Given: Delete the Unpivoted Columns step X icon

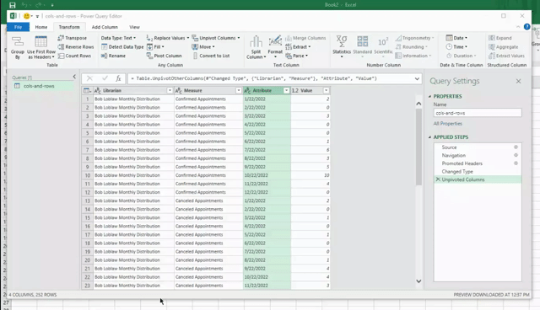Looking at the screenshot, I should pyautogui.click(x=438, y=179).
